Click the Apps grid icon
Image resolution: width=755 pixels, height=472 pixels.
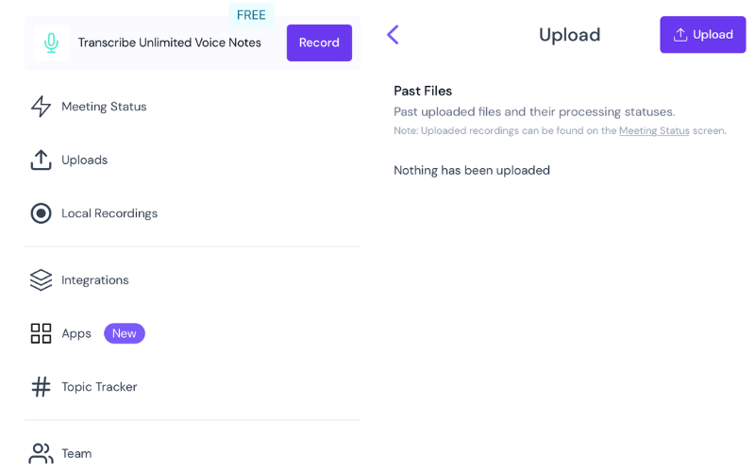pyautogui.click(x=41, y=333)
